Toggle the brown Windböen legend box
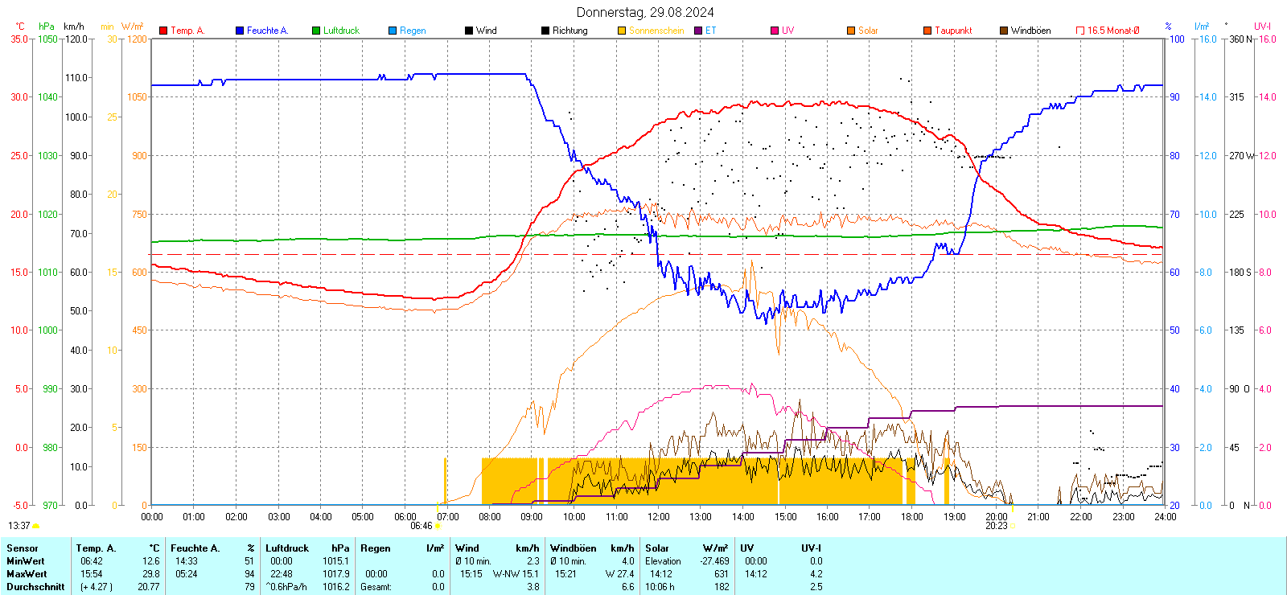Image resolution: width=1287 pixels, height=595 pixels. (1004, 31)
